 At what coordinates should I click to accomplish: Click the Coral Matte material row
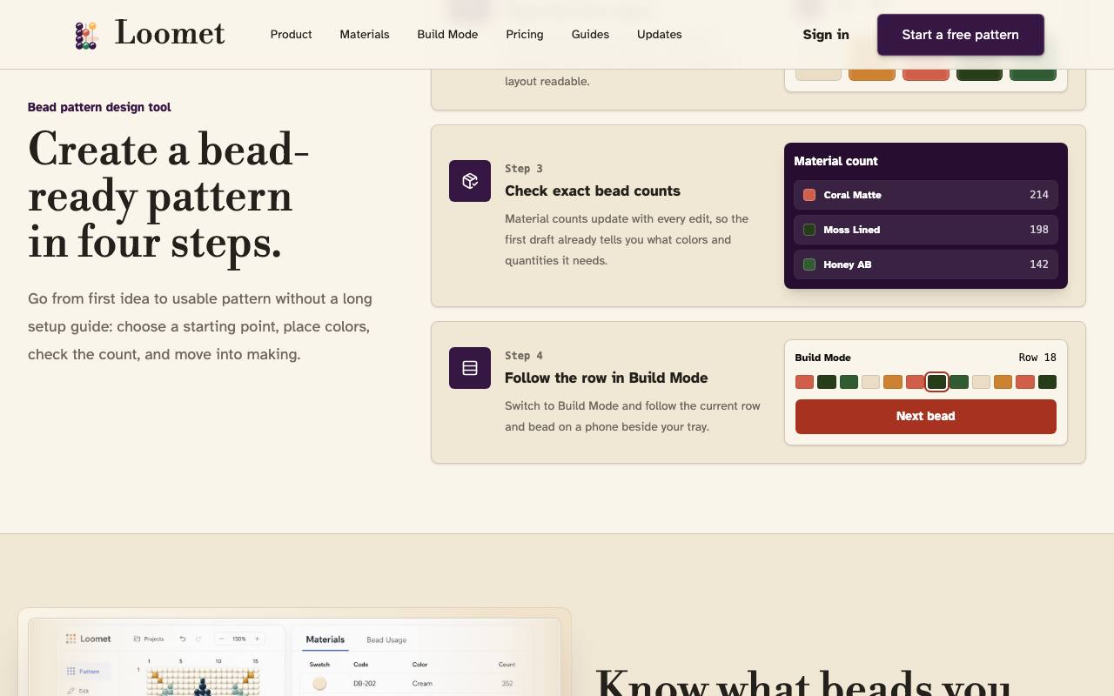(x=926, y=195)
